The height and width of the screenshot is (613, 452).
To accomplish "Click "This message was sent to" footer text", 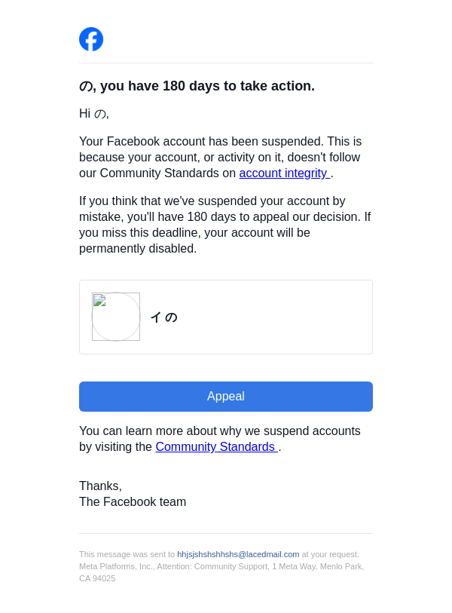I will pos(127,554).
